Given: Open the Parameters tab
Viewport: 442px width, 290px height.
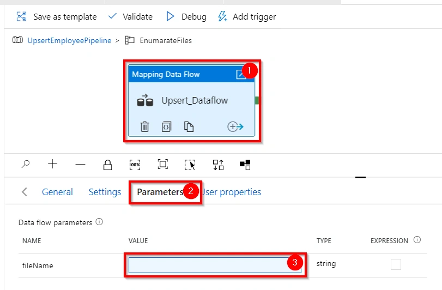Looking at the screenshot, I should pyautogui.click(x=160, y=192).
